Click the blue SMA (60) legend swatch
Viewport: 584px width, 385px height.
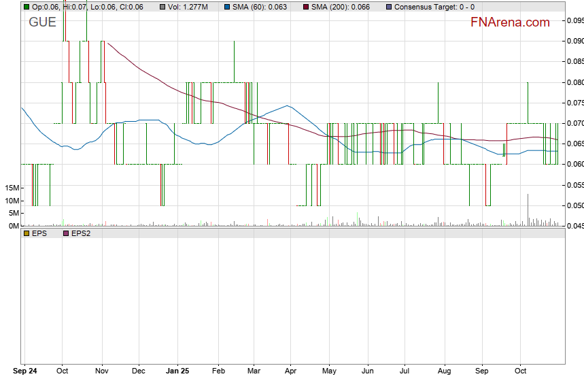point(228,7)
